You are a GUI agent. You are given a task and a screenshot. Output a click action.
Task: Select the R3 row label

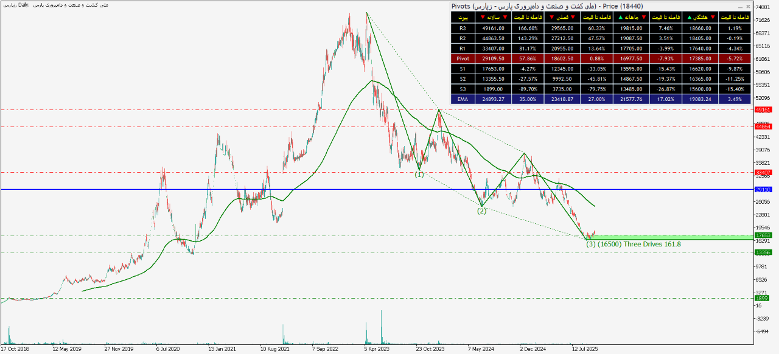point(463,27)
